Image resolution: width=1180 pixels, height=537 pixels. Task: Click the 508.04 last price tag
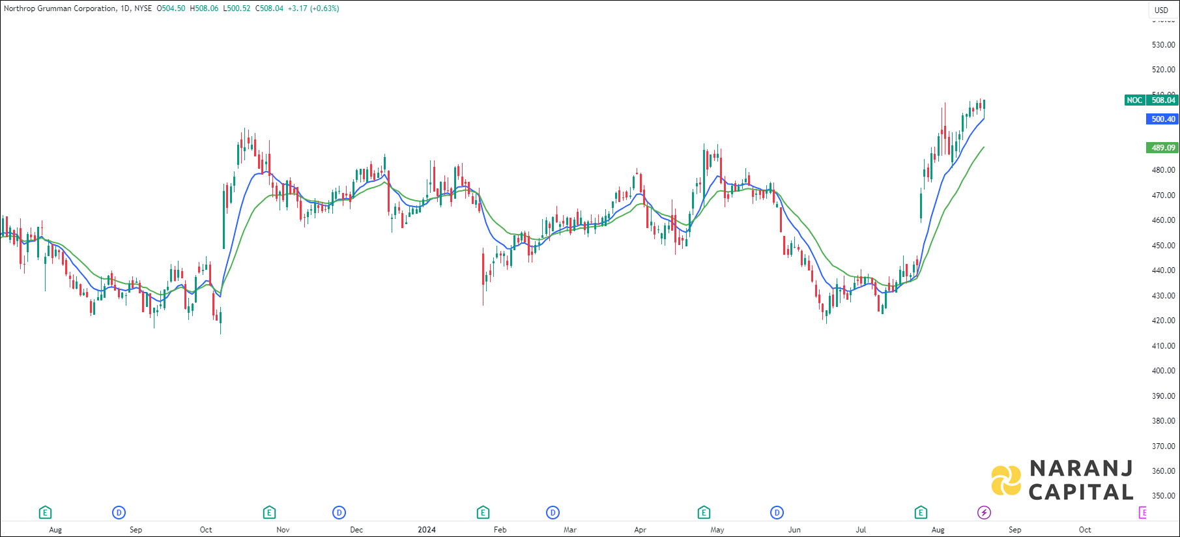point(1163,100)
